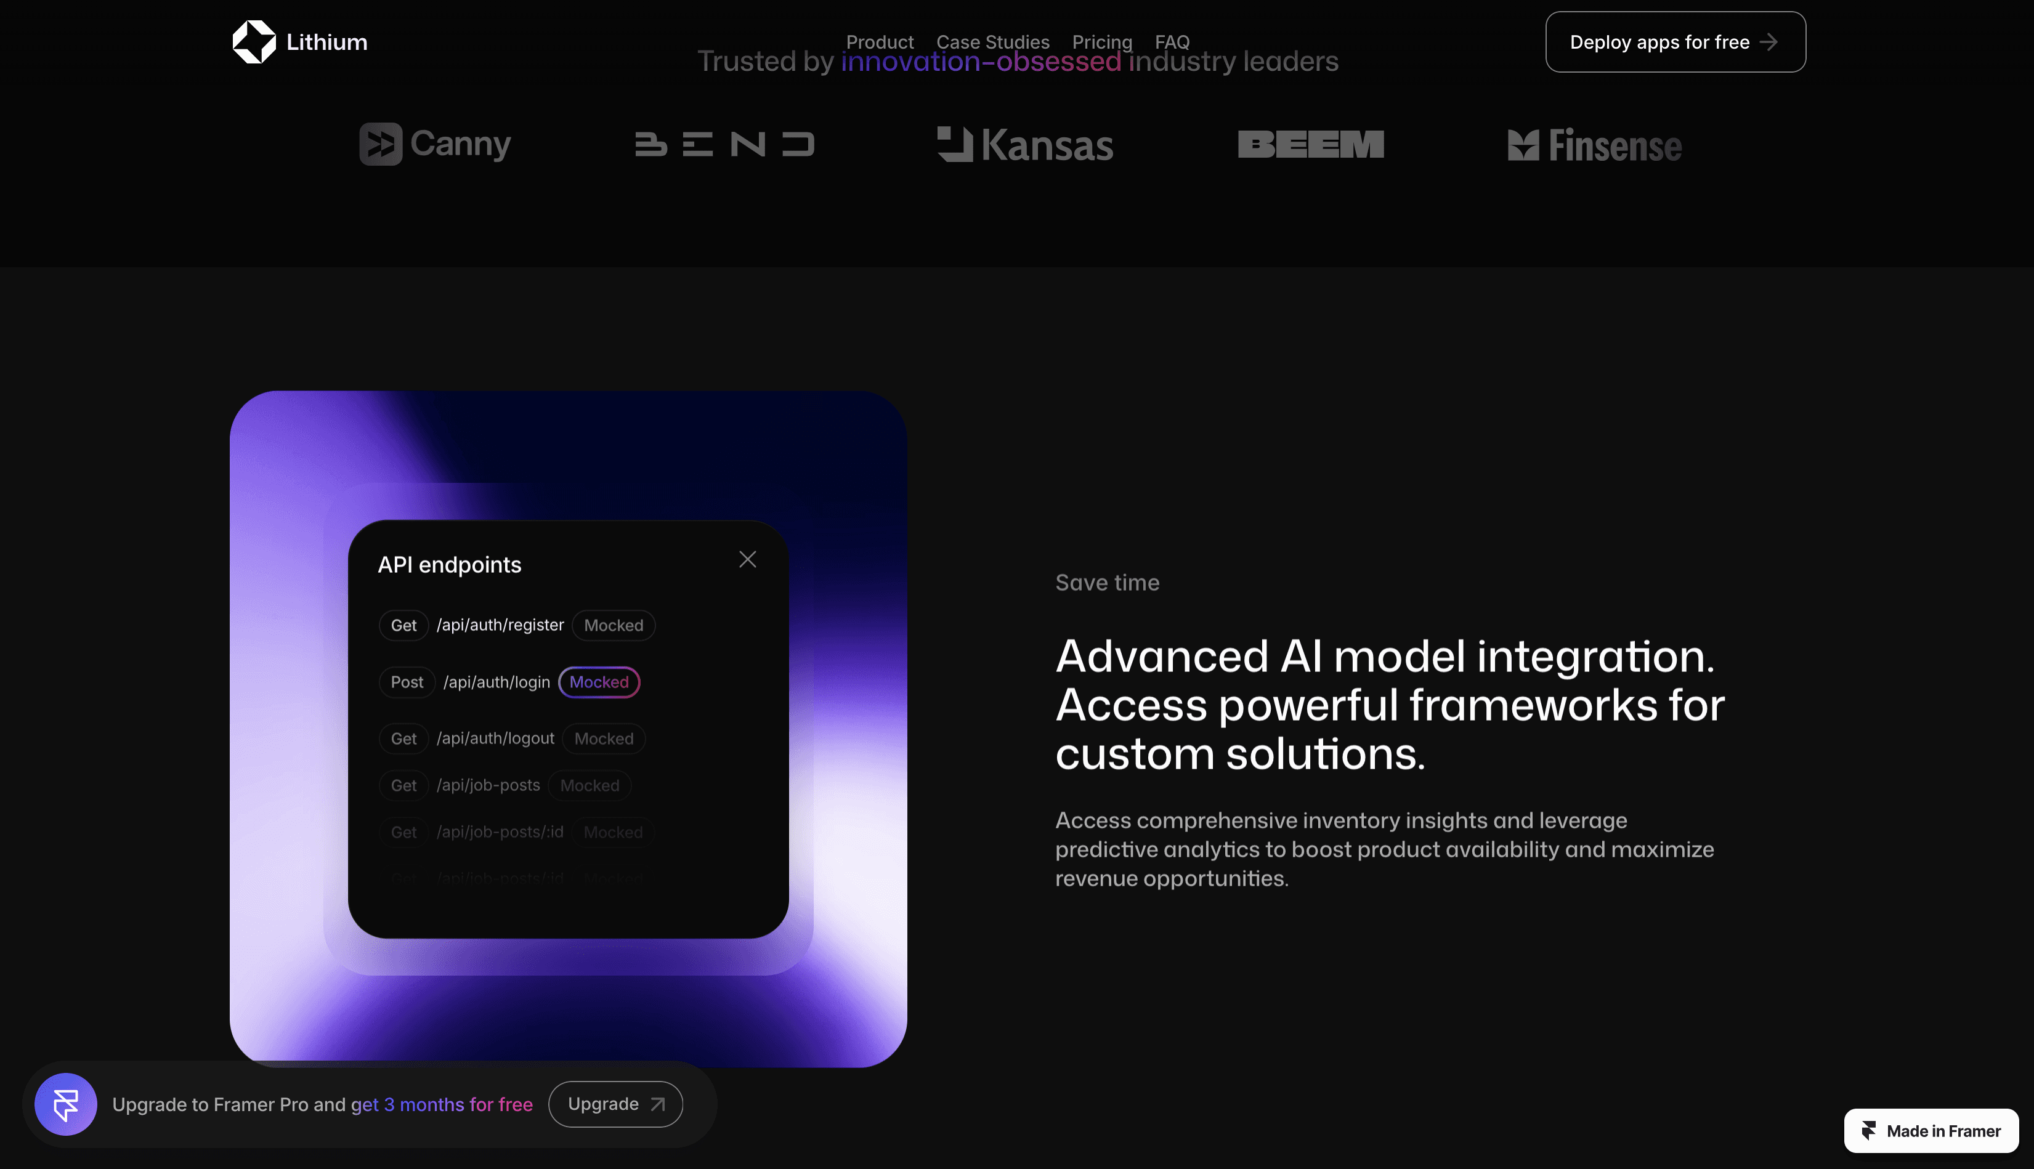Click the Upgrade button
Screen dimensions: 2034x1169
(x=615, y=1104)
